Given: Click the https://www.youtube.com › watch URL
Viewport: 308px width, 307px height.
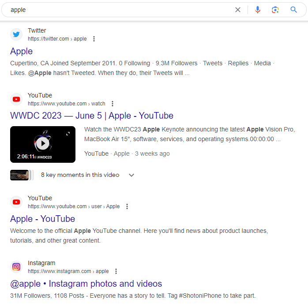Looking at the screenshot, I should tap(66, 104).
